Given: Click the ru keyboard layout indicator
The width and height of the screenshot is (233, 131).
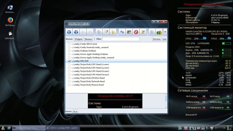Looking at the screenshot, I should tap(193, 128).
